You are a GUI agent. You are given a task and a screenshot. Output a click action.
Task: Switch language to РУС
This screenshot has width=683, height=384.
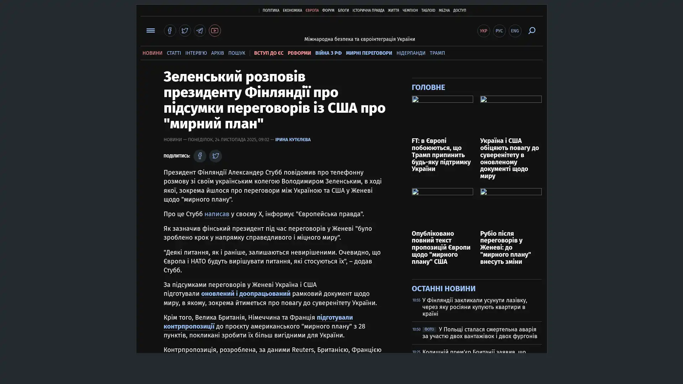pos(499,31)
